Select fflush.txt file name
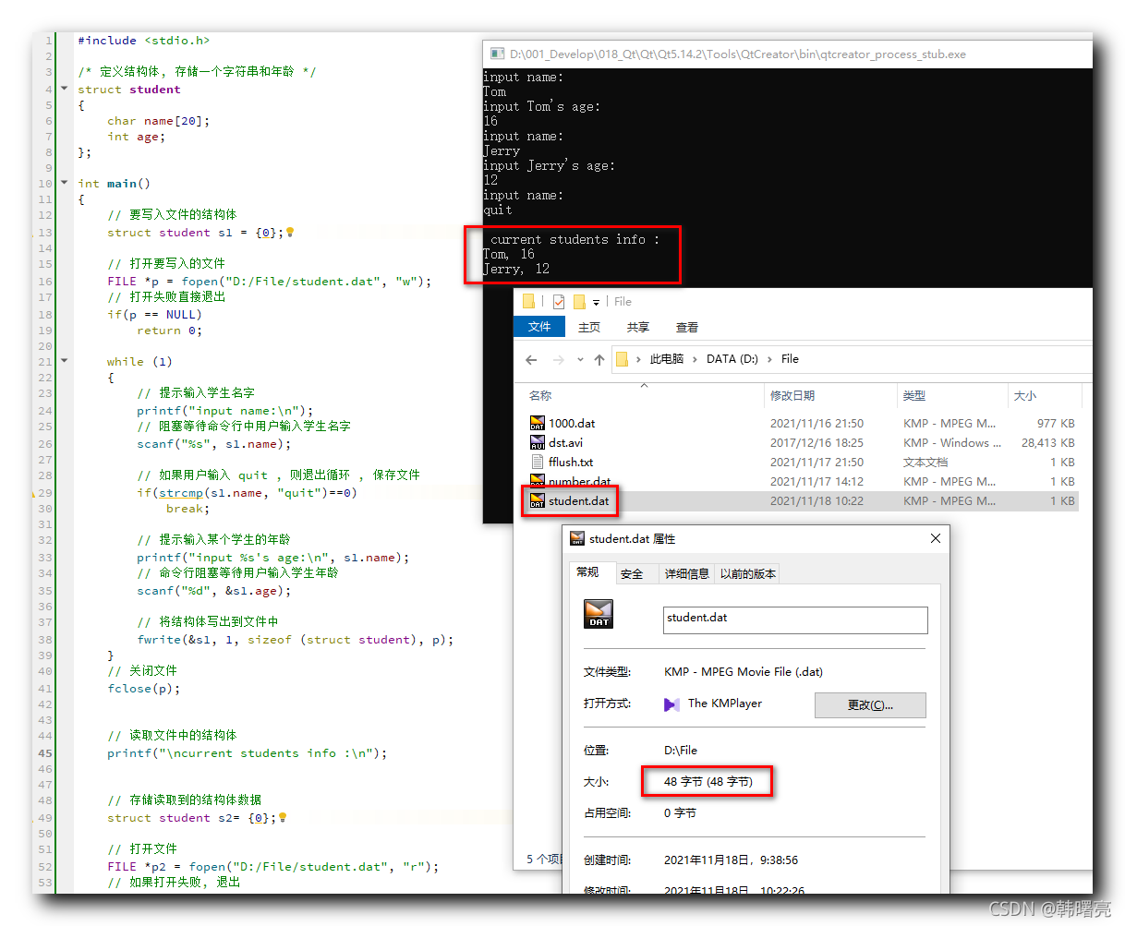 pyautogui.click(x=571, y=462)
